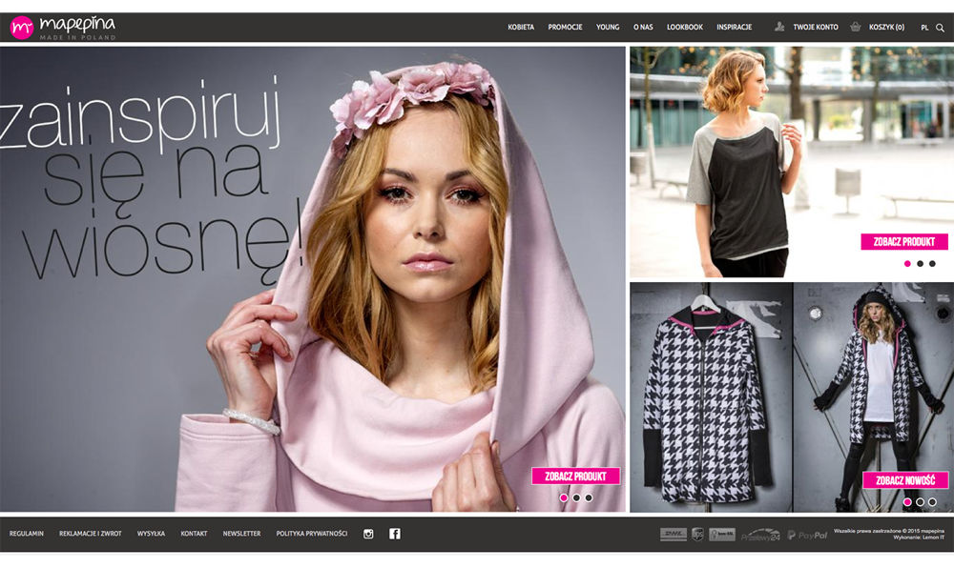
Task: Open the Facebook icon in the footer
Action: [x=395, y=534]
